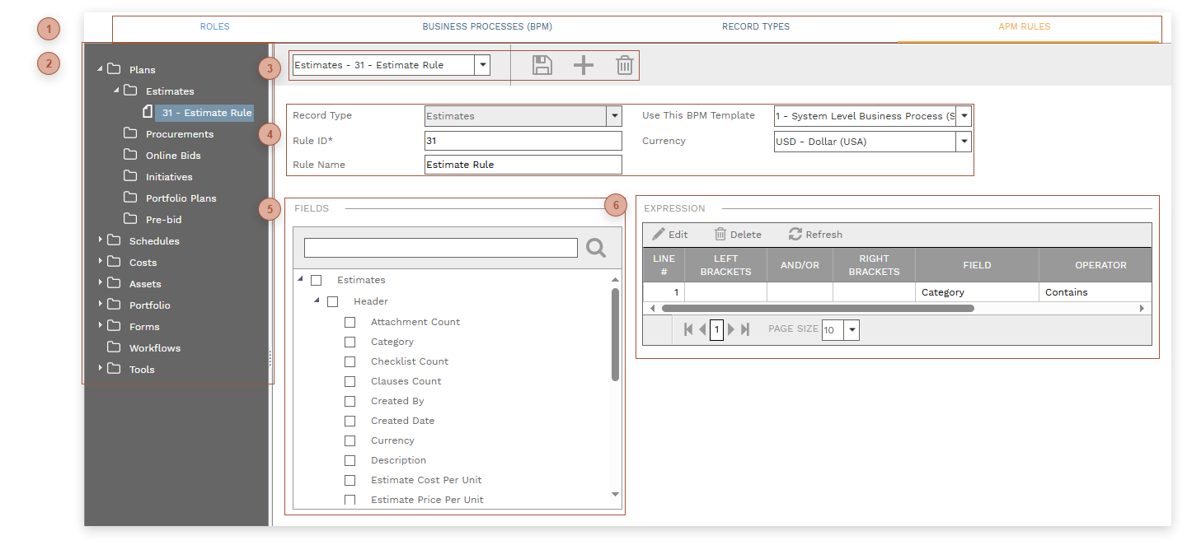Add a new APM rule with the plus icon

(x=583, y=65)
